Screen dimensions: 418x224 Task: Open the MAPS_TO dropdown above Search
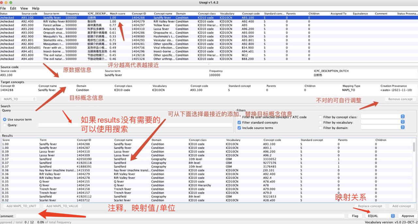tap(19, 99)
